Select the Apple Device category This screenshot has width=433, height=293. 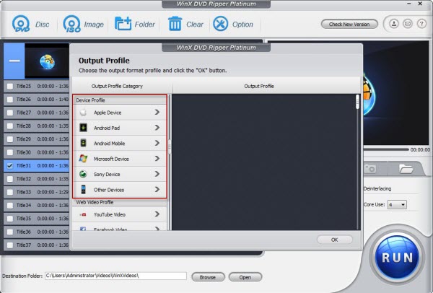(x=120, y=113)
